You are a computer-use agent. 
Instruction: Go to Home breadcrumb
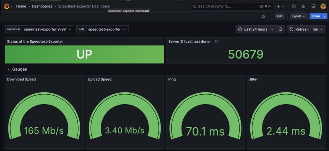coord(21,6)
